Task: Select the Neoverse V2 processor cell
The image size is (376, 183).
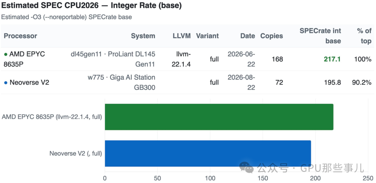Action: pyautogui.click(x=26, y=83)
